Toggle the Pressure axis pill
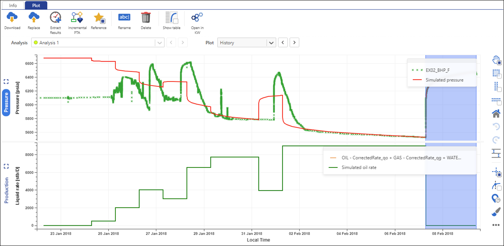 [x=6, y=103]
